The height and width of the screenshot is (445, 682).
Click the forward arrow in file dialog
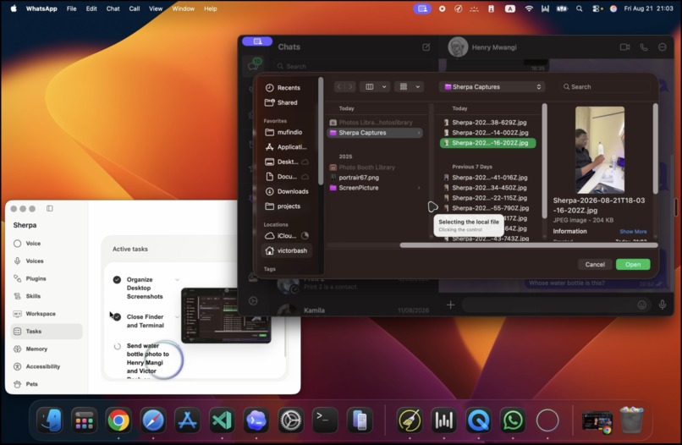[350, 86]
